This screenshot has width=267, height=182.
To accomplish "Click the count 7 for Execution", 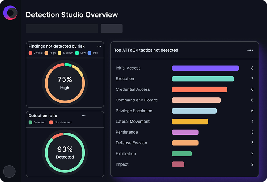I will tap(252, 79).
